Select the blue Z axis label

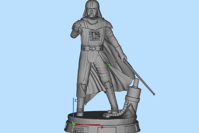point(75,100)
